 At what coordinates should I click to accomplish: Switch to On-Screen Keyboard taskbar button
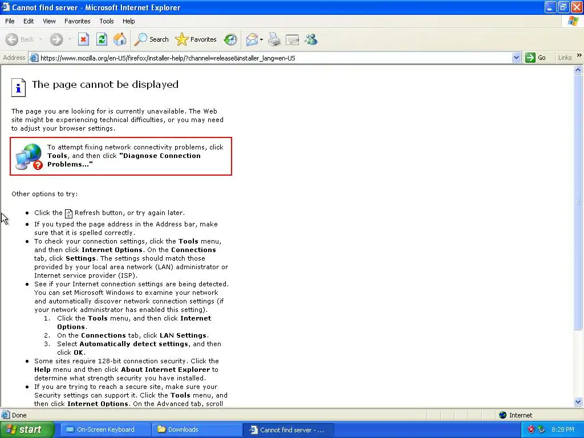click(x=106, y=429)
